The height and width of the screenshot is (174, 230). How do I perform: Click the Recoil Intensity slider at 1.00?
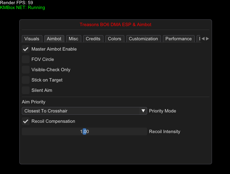(x=84, y=131)
